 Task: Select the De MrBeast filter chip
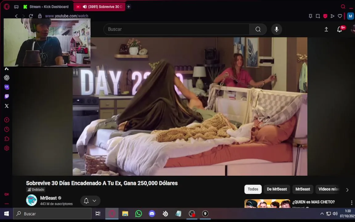pyautogui.click(x=277, y=189)
